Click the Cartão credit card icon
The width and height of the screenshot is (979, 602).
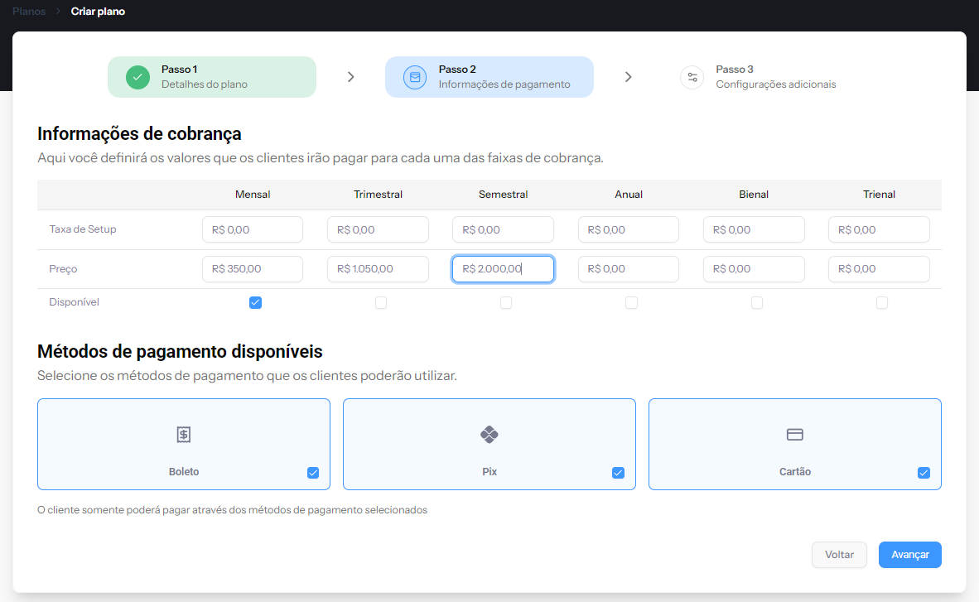(795, 435)
